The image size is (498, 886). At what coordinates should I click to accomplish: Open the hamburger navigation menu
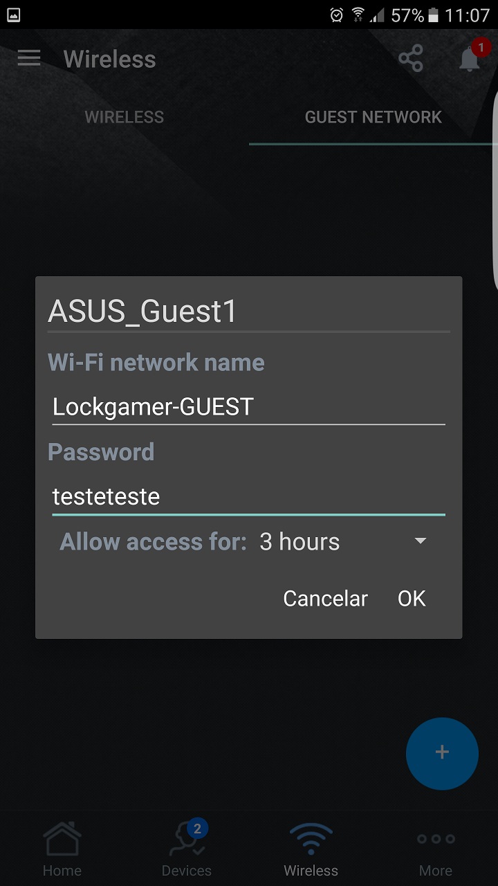click(29, 58)
